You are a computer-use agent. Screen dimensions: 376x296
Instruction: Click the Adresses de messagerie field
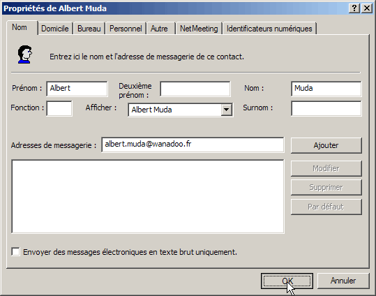(x=193, y=145)
